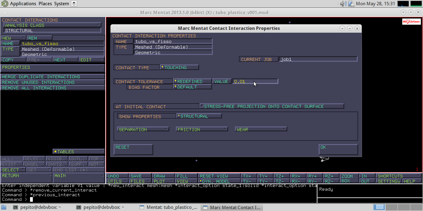Click the dialog NAME field tubo_vs_fisso

[x=173, y=41]
